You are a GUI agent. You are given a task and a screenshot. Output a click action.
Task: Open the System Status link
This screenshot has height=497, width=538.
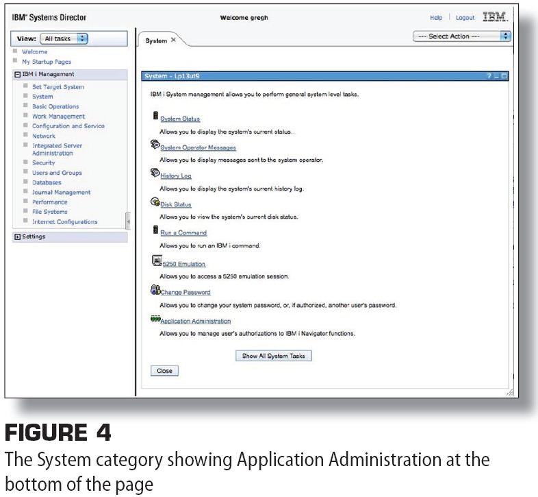coord(180,119)
